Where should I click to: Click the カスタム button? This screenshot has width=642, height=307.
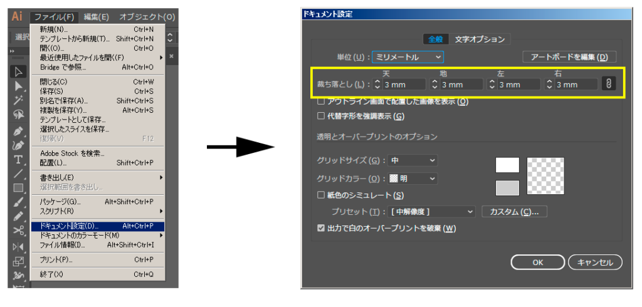pyautogui.click(x=514, y=212)
